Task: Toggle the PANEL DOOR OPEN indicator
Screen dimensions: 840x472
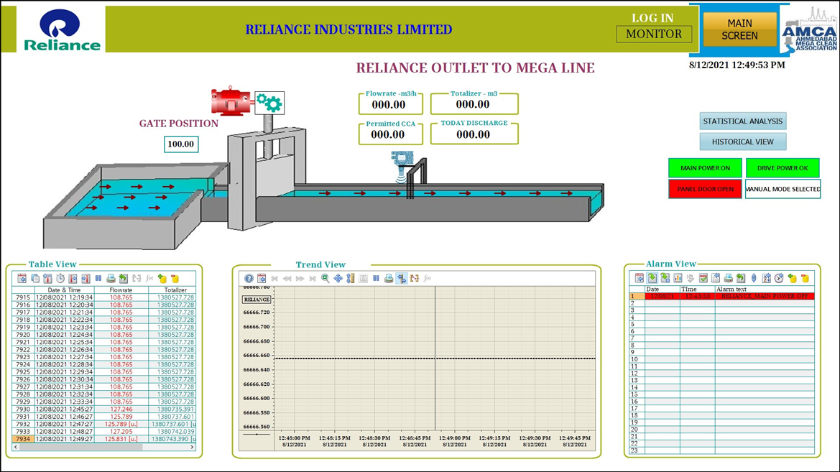Action: (x=705, y=189)
